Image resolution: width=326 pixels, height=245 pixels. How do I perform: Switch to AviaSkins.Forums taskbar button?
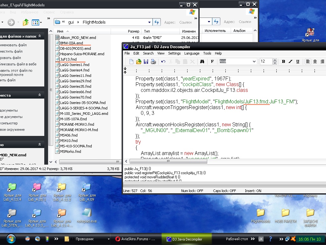[135, 239]
